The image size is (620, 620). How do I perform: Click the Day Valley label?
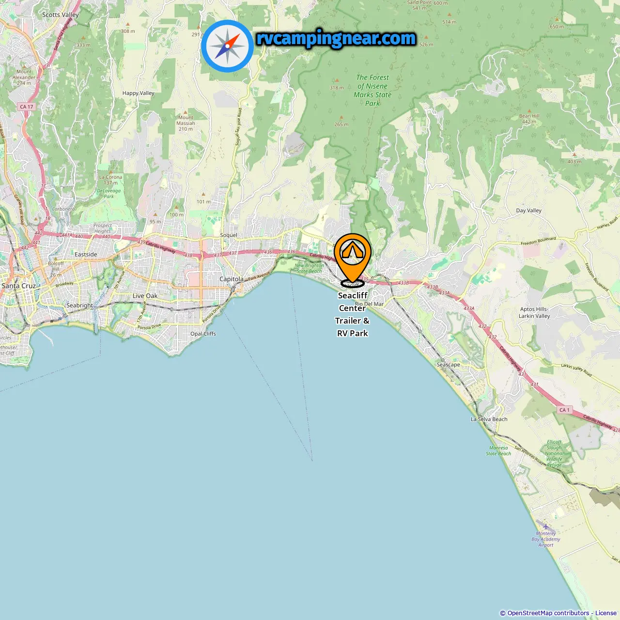coord(529,211)
